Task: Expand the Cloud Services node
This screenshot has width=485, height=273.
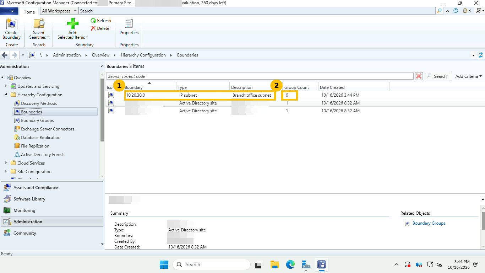Action: 6,163
